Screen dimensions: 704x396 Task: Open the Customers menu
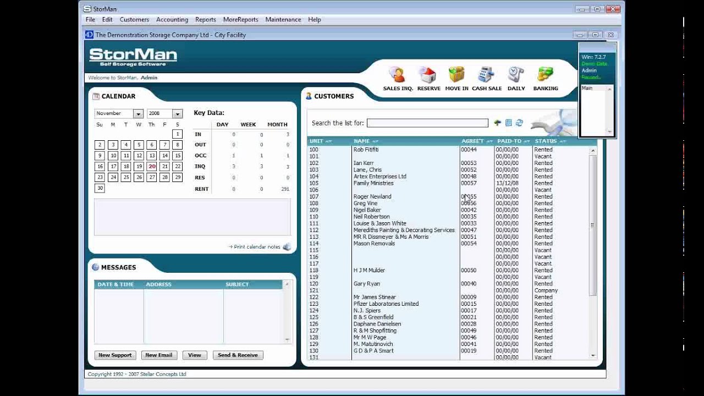[x=134, y=19]
